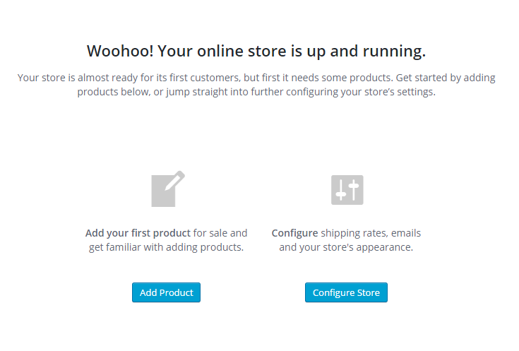Click the bold 'Configure' text
The width and height of the screenshot is (519, 351).
click(295, 234)
